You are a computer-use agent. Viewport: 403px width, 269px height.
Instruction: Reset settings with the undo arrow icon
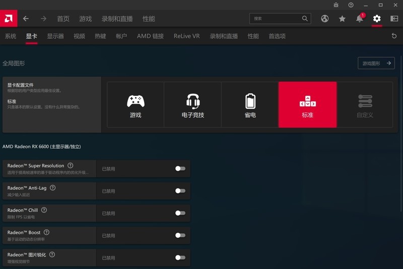pyautogui.click(x=394, y=36)
